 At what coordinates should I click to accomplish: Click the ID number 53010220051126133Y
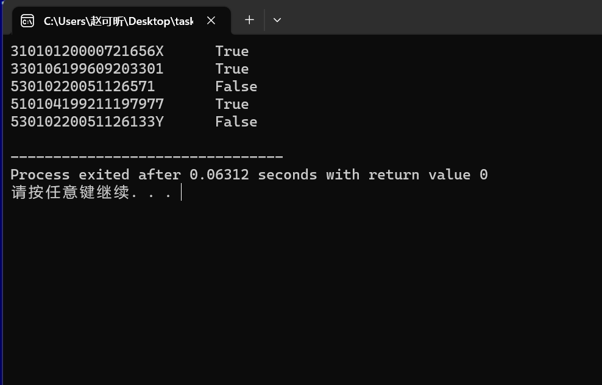point(87,122)
